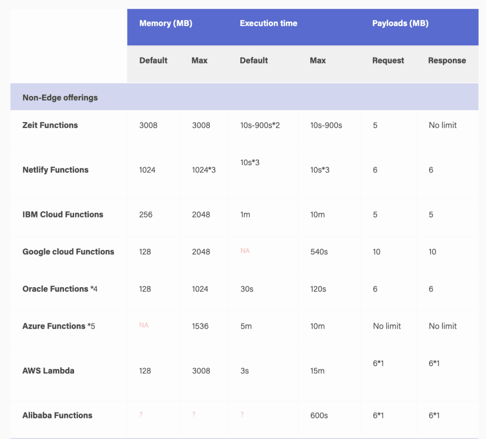Click Google cloud 'NA' default execution cell
486x439 pixels.
(x=245, y=250)
